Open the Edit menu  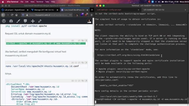[27, 2]
